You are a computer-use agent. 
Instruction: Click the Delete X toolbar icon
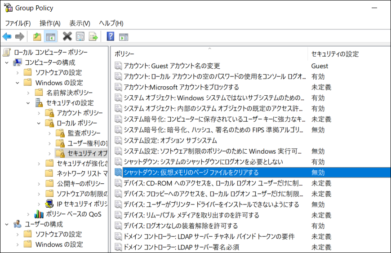tap(67, 37)
